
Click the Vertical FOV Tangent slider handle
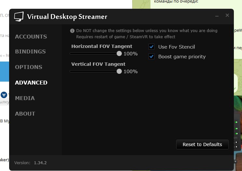(x=119, y=71)
